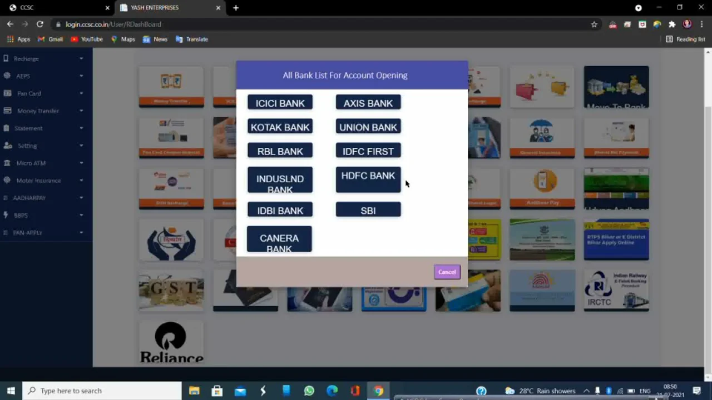
Task: Cancel the bank list dialog
Action: [x=447, y=272]
